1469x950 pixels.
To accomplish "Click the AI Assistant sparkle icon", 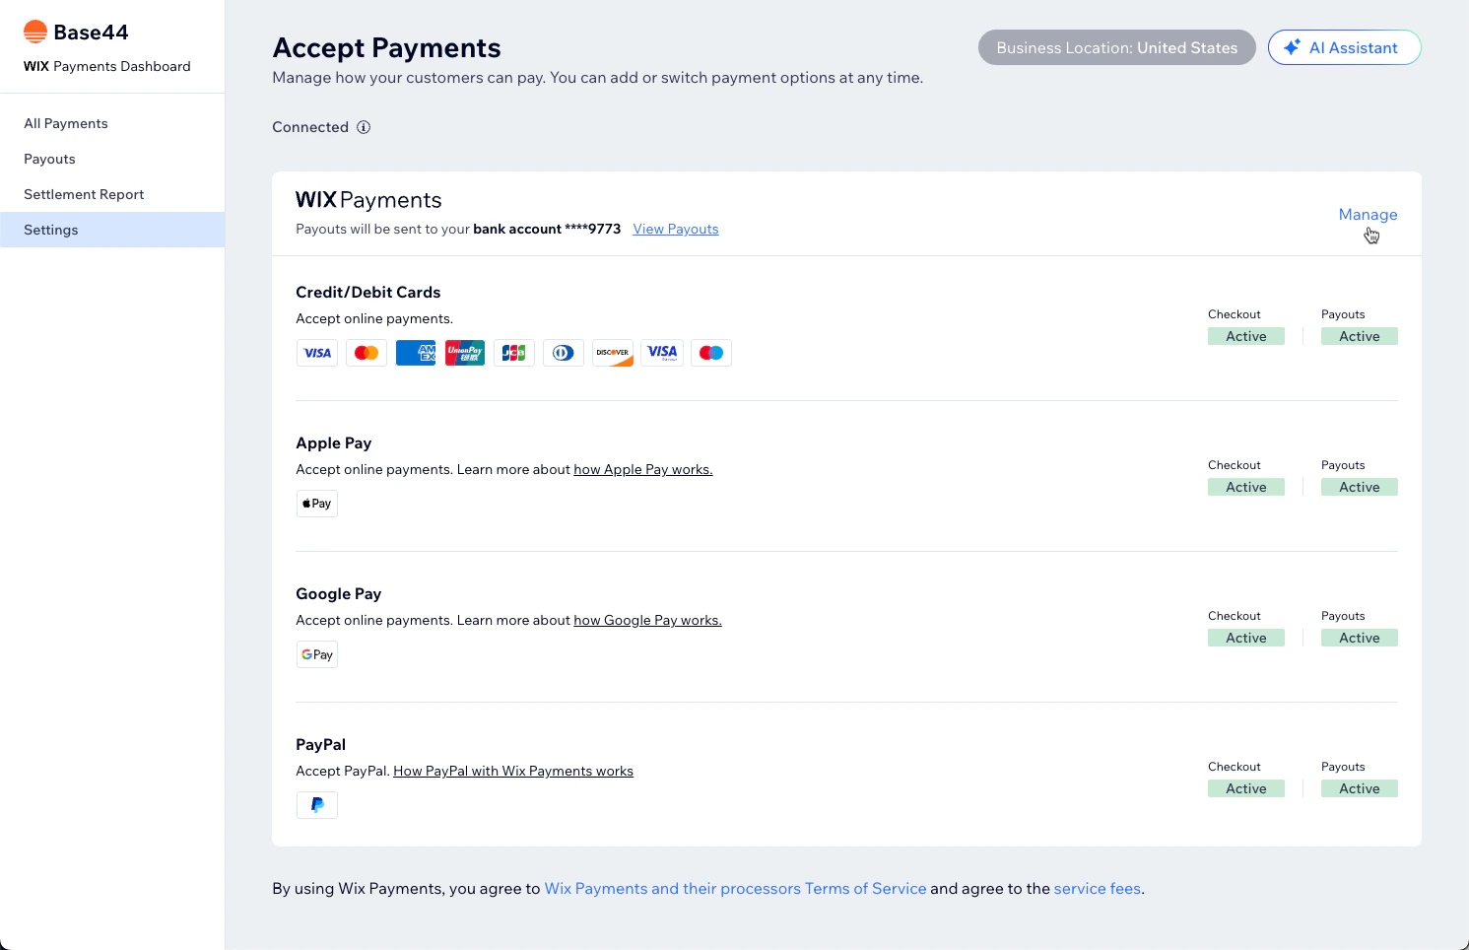I will (x=1292, y=46).
